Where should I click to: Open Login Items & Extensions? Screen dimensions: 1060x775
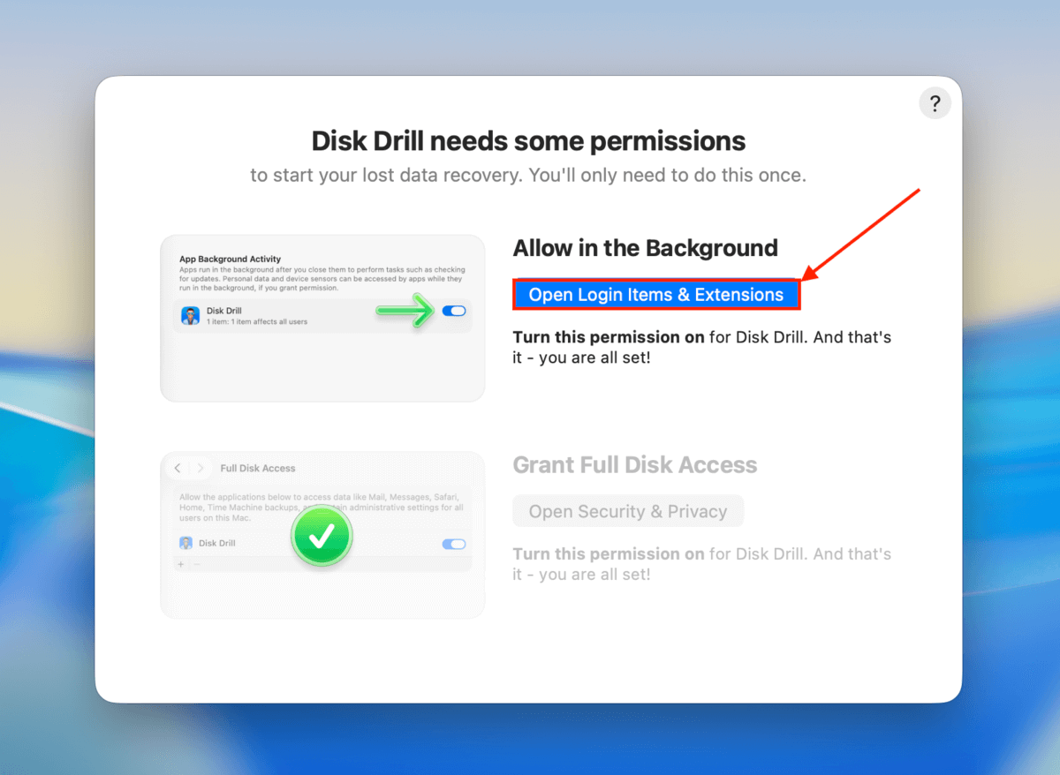656,294
